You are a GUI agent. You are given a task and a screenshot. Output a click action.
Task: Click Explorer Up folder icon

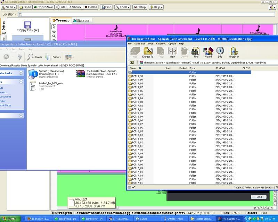20,57
